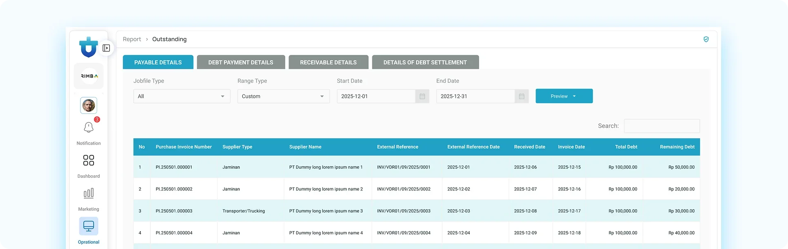Sort by Remaining Debt column header
This screenshot has width=788, height=249.
pyautogui.click(x=677, y=147)
